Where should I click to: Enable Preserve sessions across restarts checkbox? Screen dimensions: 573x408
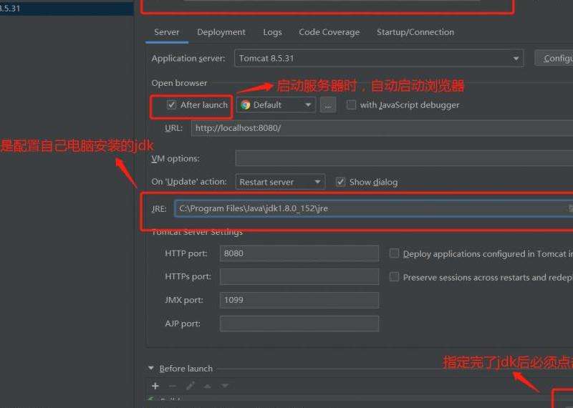click(x=394, y=277)
